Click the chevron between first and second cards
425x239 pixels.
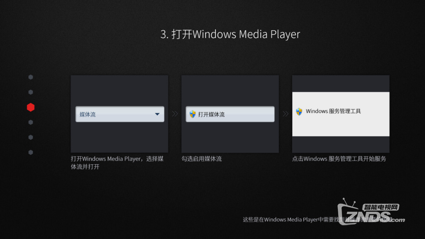(x=175, y=114)
